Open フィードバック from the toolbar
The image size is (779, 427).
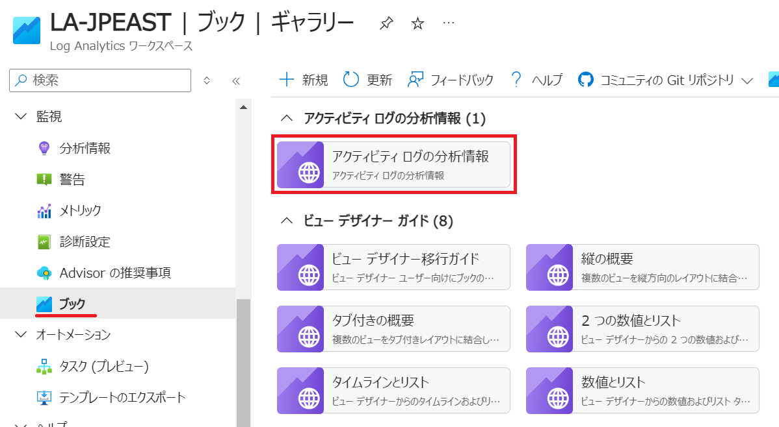click(x=450, y=80)
